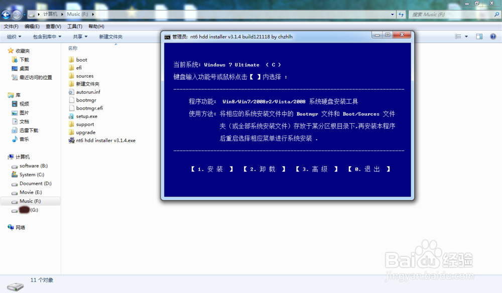
Task: Select the boot folder icon
Action: pyautogui.click(x=71, y=60)
